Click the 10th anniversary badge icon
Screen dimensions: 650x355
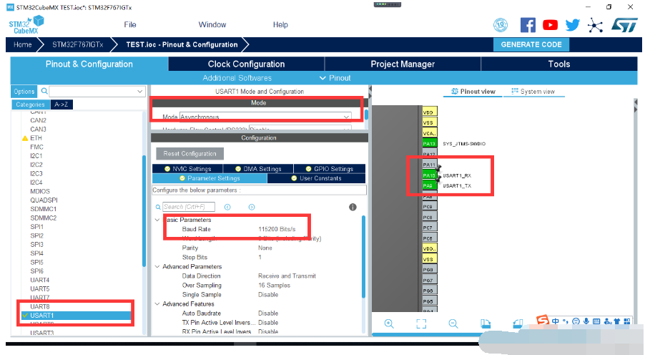click(501, 25)
